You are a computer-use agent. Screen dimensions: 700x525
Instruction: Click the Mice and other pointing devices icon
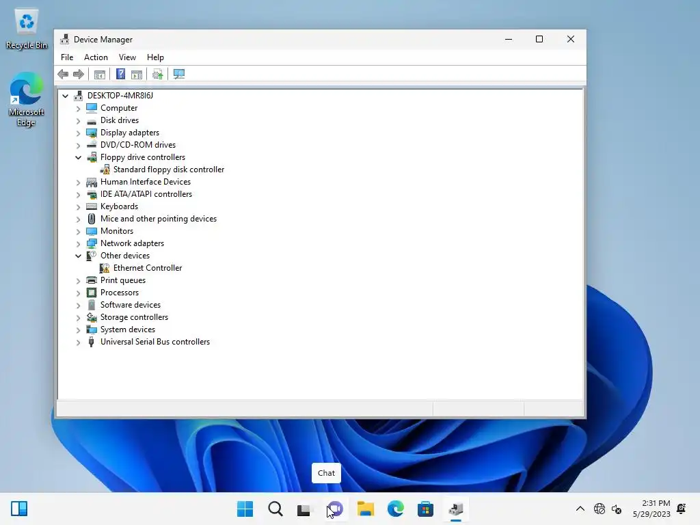click(x=92, y=219)
